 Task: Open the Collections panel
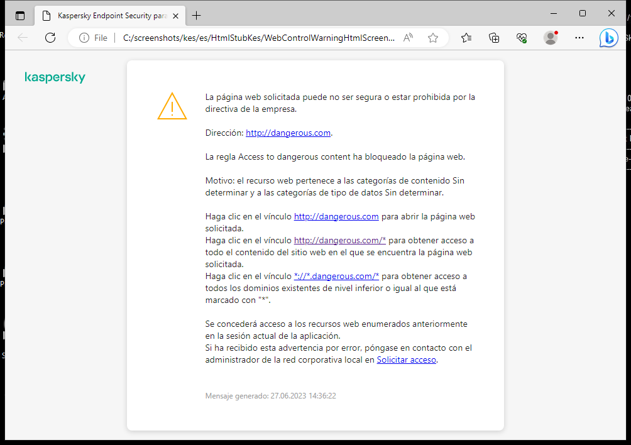click(x=494, y=38)
